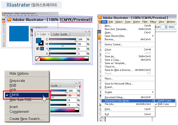Choose Complement in the panel menu
178x125 pixels.
(x=27, y=112)
